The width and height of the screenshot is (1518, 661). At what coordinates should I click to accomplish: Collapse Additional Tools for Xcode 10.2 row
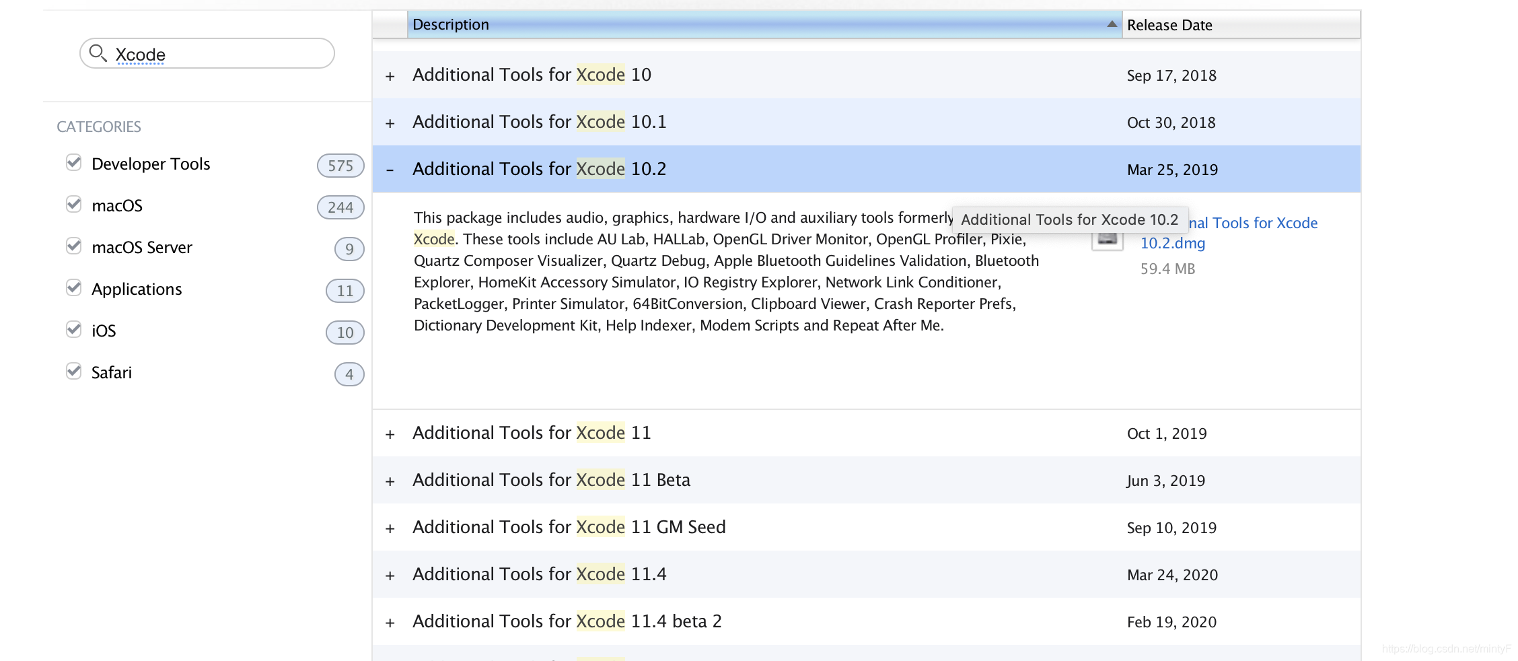pyautogui.click(x=390, y=170)
